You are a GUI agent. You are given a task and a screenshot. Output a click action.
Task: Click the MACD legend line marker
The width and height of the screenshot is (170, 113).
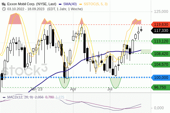tap(4, 97)
